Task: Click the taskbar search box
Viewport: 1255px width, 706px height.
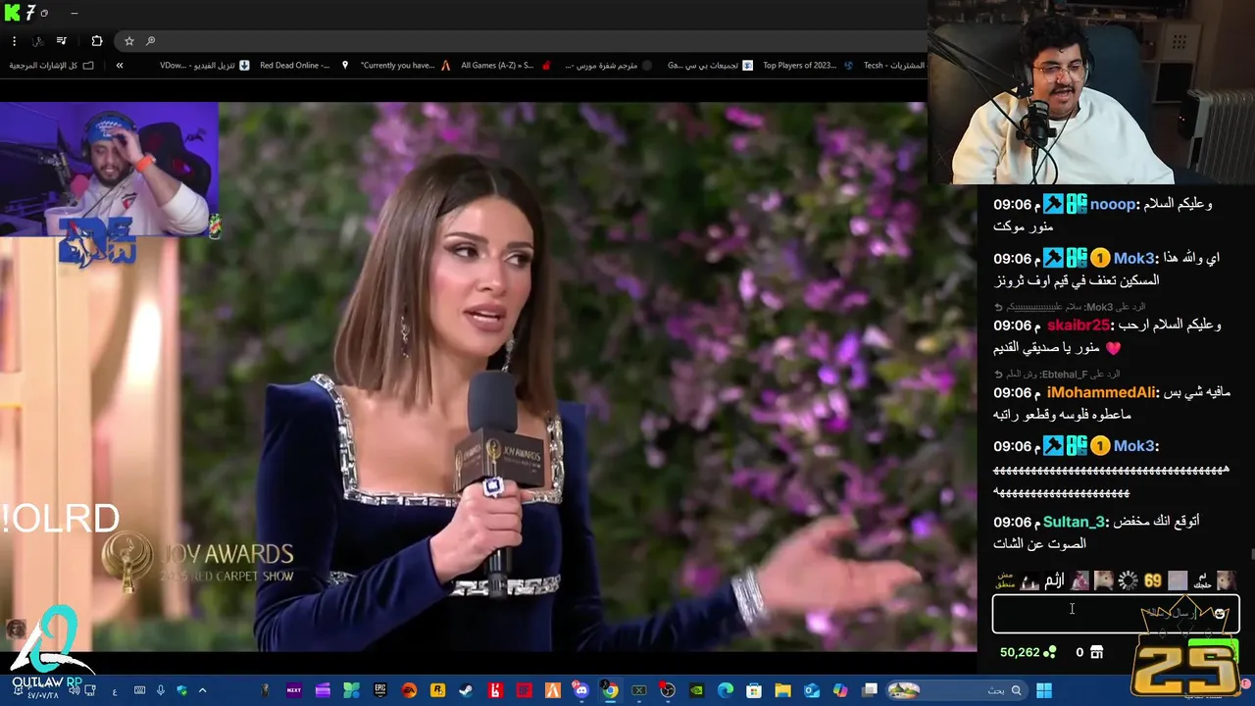Action: pyautogui.click(x=958, y=691)
